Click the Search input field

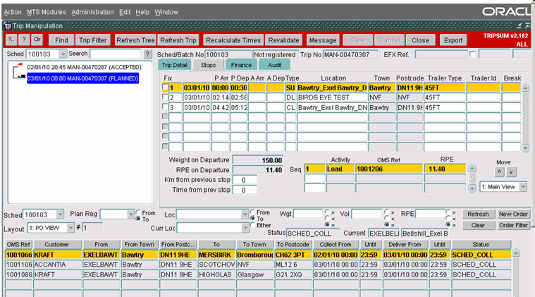[x=116, y=54]
